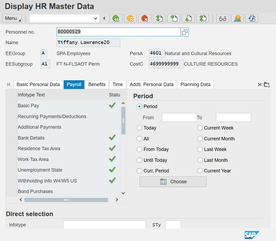The width and height of the screenshot is (276, 241).
Task: Click the green Back toolbar icon
Action: 116,18
